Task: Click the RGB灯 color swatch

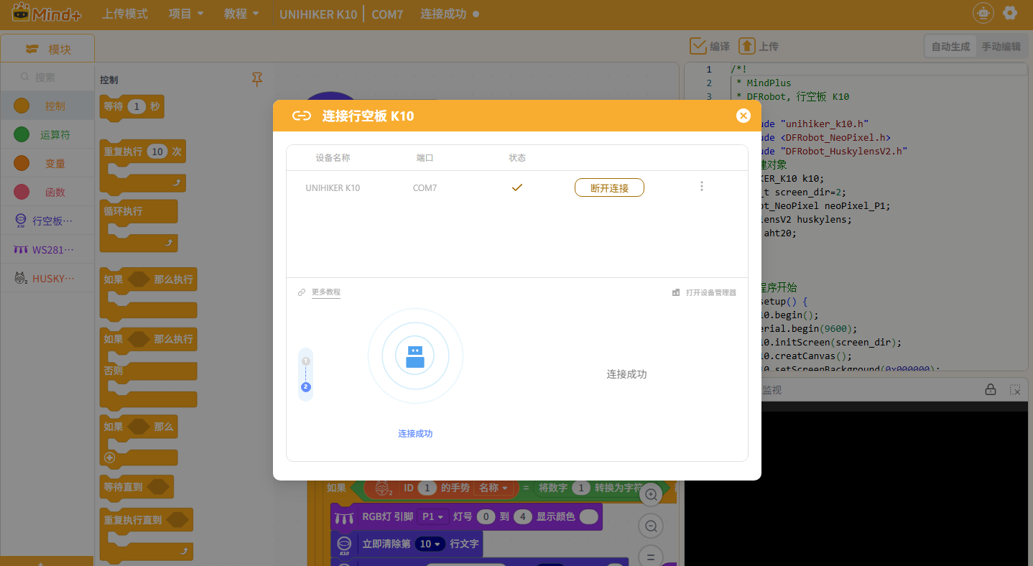Action: click(588, 516)
